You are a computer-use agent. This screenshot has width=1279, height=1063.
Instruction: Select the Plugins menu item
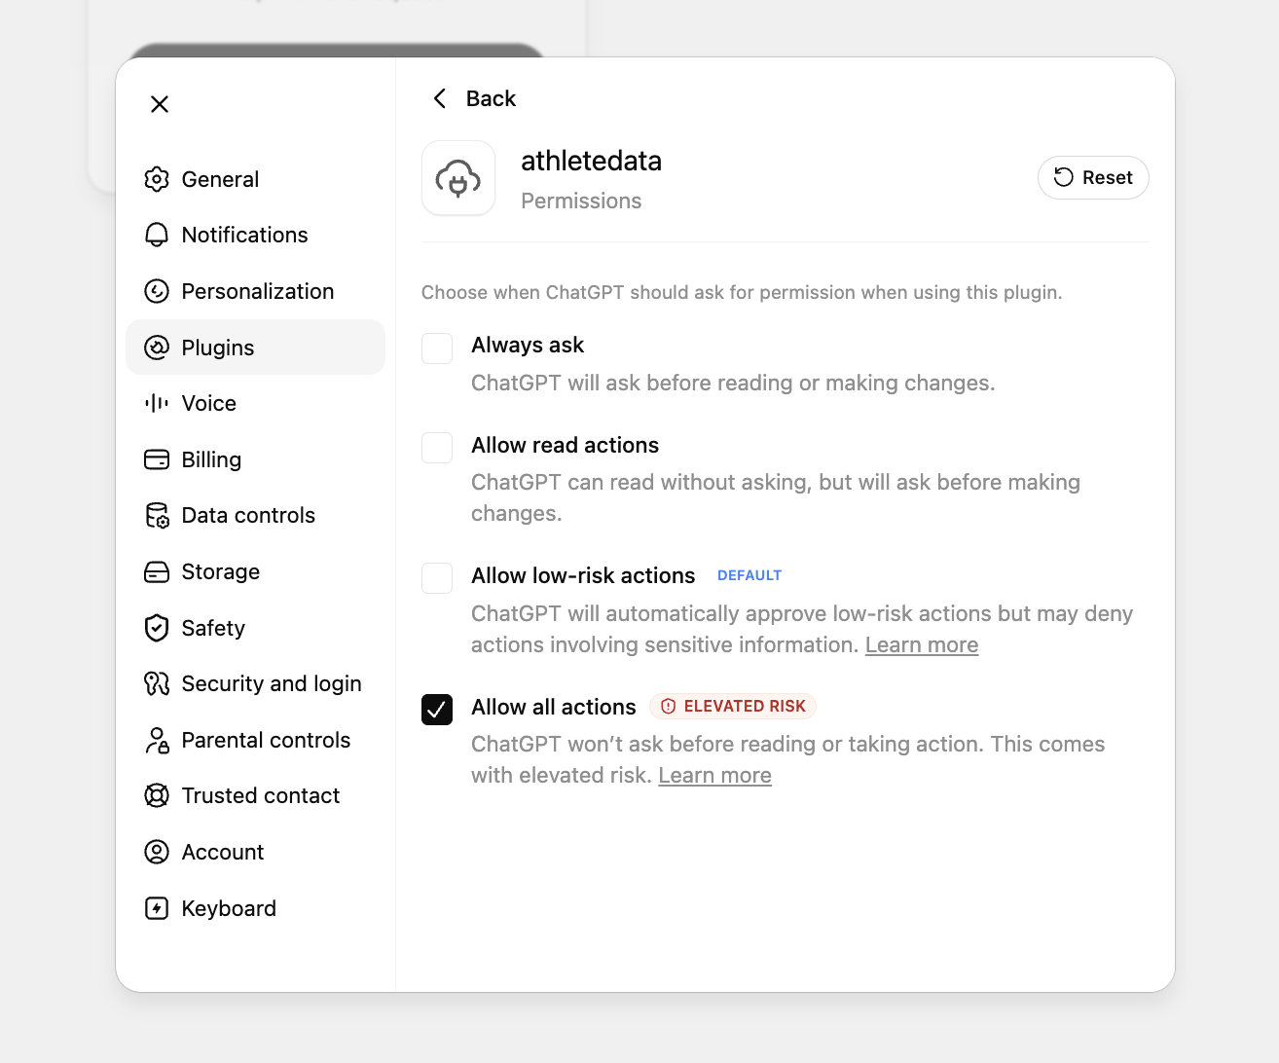click(x=256, y=348)
